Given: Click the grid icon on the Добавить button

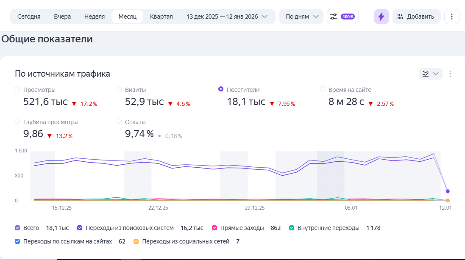Looking at the screenshot, I should pyautogui.click(x=400, y=17).
